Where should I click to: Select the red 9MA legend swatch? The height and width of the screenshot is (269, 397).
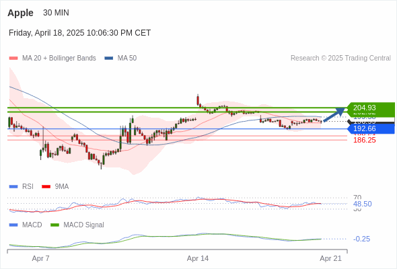(46, 187)
